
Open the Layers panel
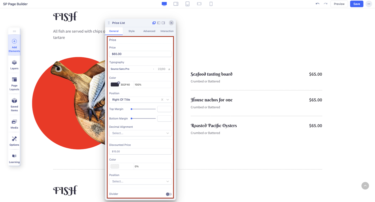pos(14,64)
